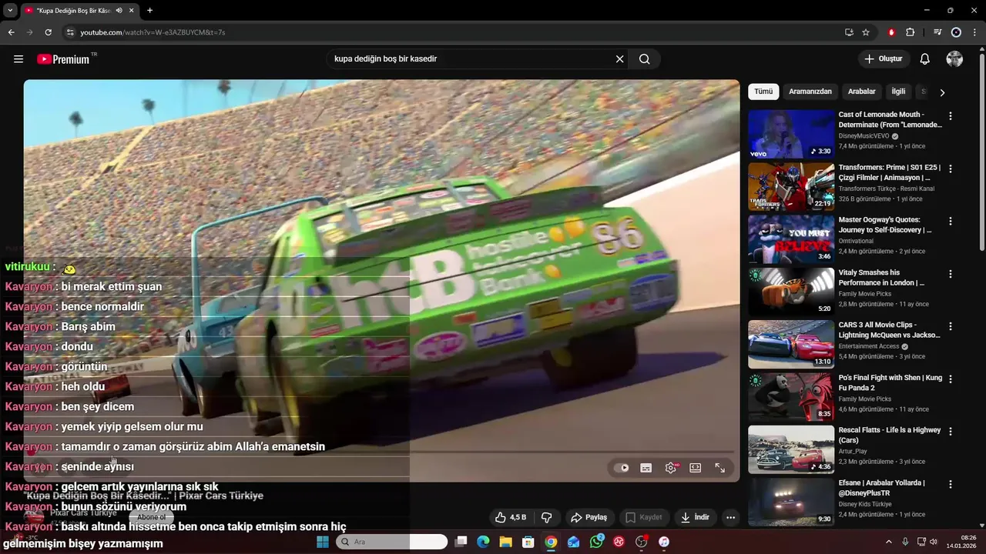Open options for Rascal Flatts video
986x554 pixels.
pos(950,432)
